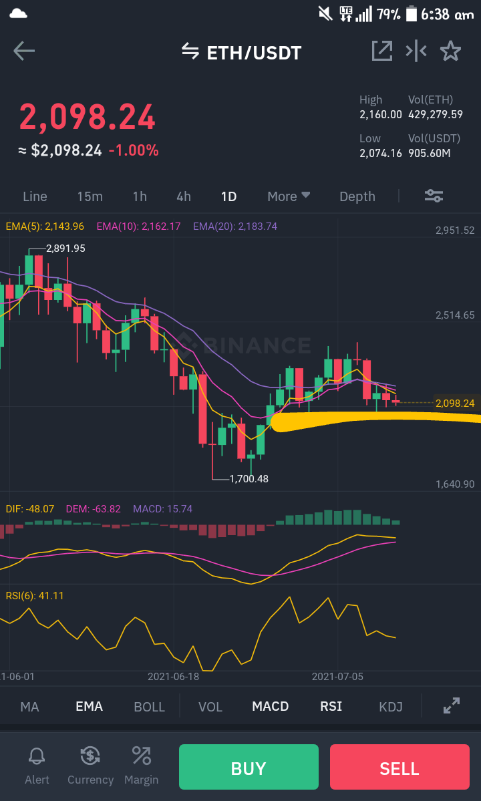Go back using the left arrow

[24, 51]
